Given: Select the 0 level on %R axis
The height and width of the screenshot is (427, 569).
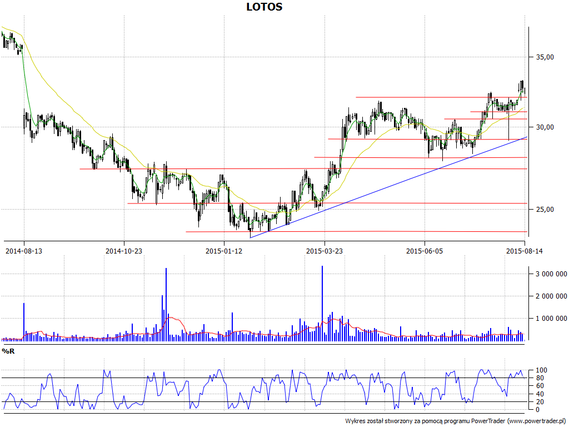Looking at the screenshot, I should [538, 410].
